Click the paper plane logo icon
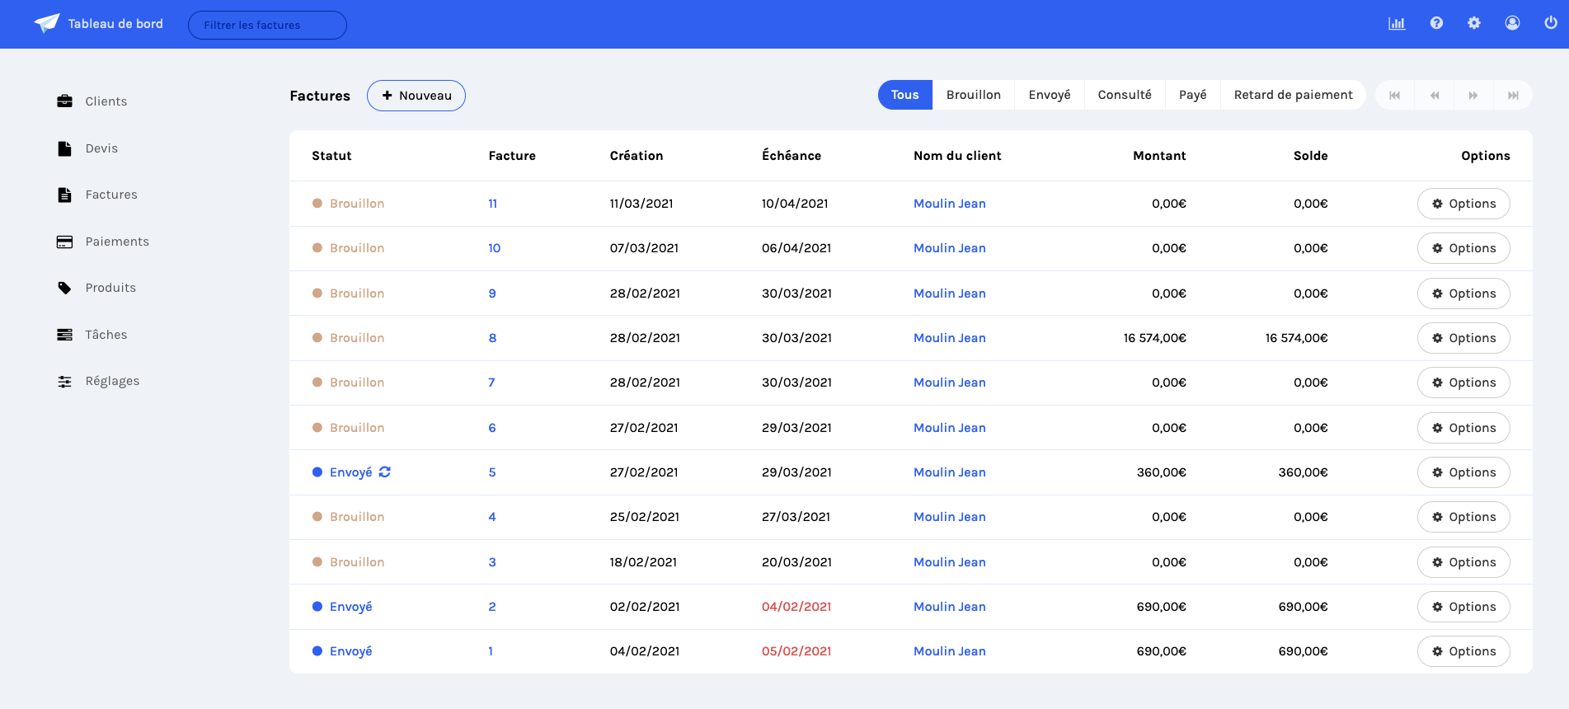The image size is (1569, 709). (47, 23)
